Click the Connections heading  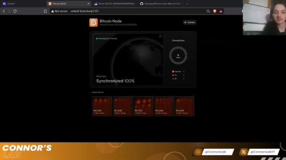click(178, 40)
